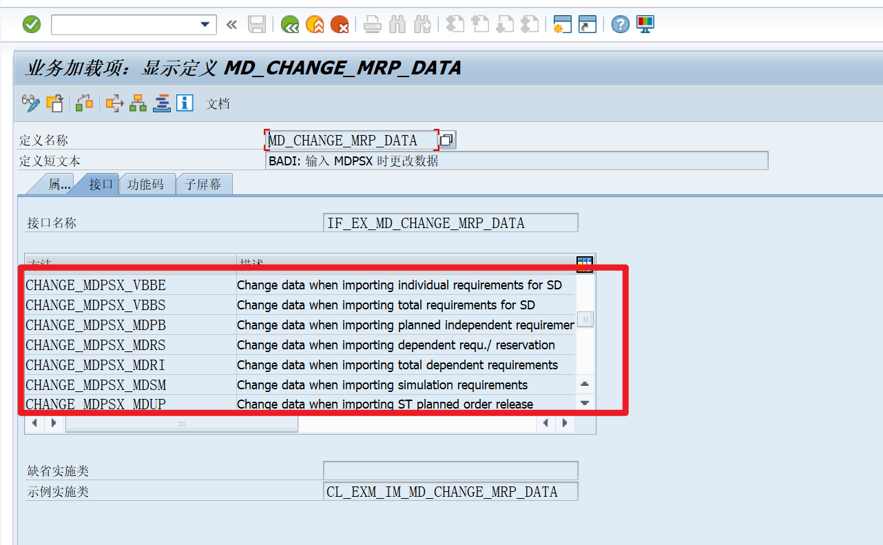883x545 pixels.
Task: Select the 接口 tab
Action: tap(100, 185)
